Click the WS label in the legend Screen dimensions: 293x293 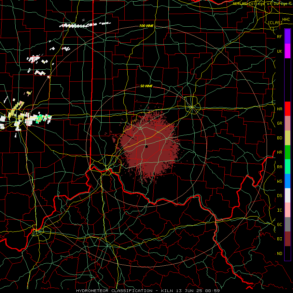click(x=280, y=181)
